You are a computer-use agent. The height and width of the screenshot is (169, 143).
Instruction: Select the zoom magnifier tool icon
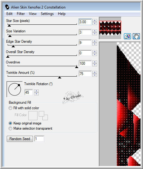tap(127, 36)
